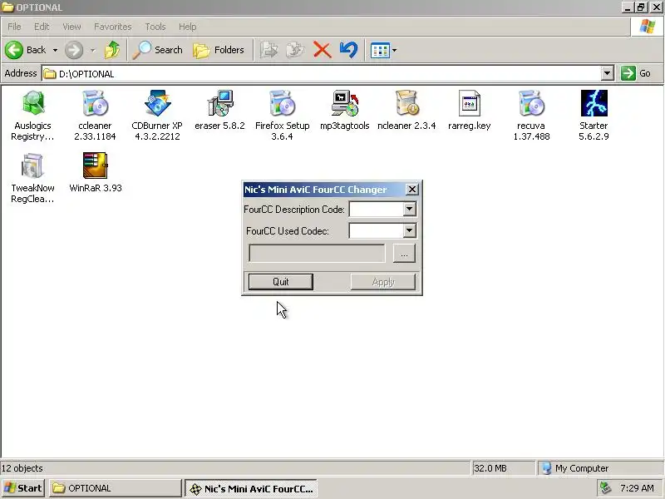The width and height of the screenshot is (665, 499).
Task: Select the Firefox Setup 3.6.4 icon
Action: coord(282,103)
